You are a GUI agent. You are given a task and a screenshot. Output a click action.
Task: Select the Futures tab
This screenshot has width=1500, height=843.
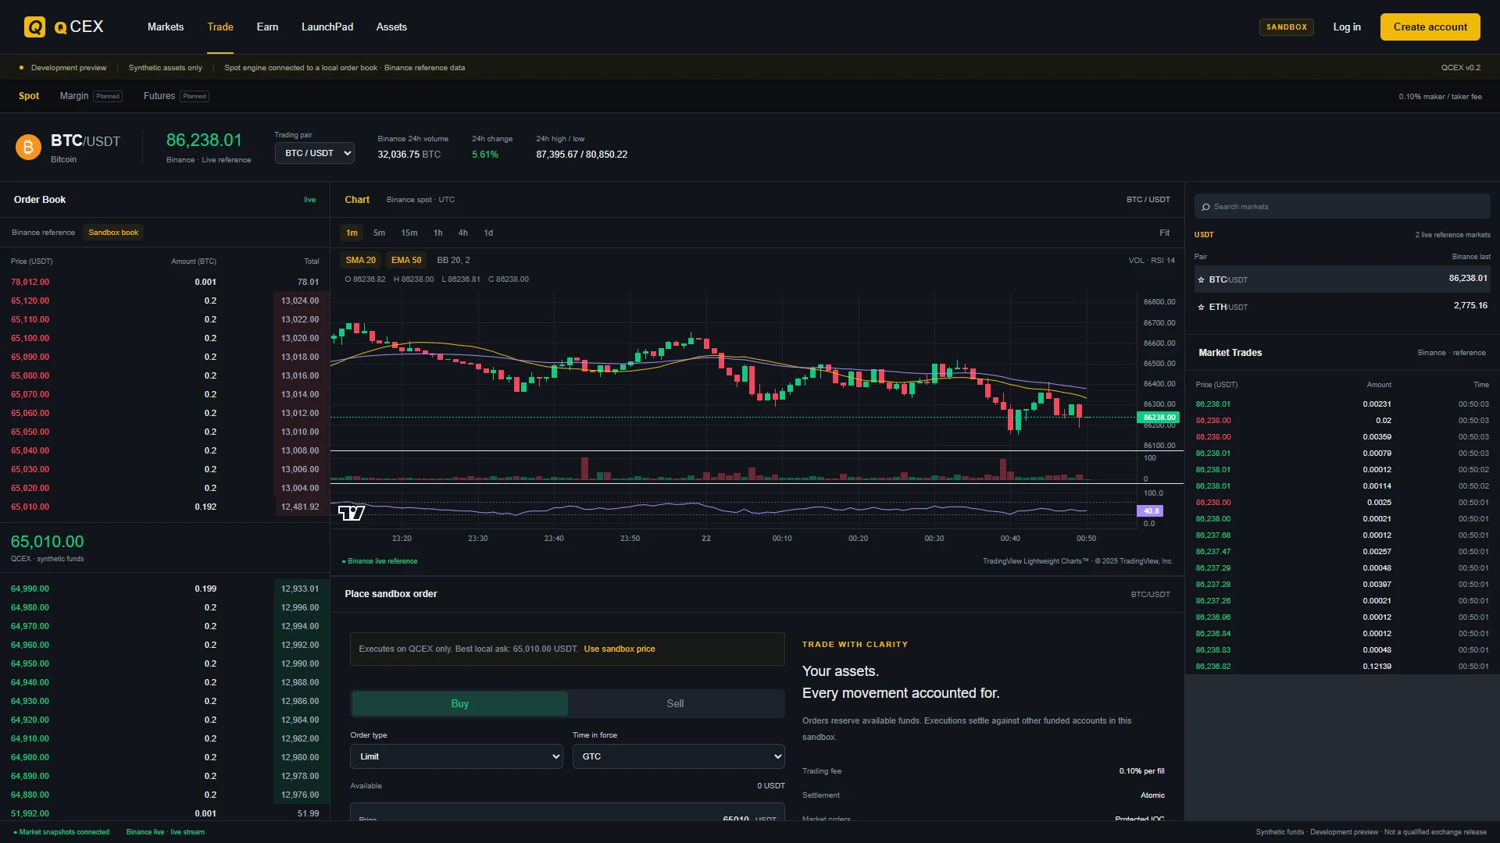[176, 96]
